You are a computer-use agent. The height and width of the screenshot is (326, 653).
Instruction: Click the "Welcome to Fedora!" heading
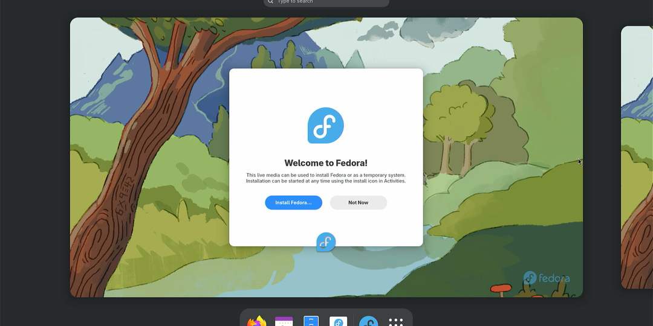[326, 163]
